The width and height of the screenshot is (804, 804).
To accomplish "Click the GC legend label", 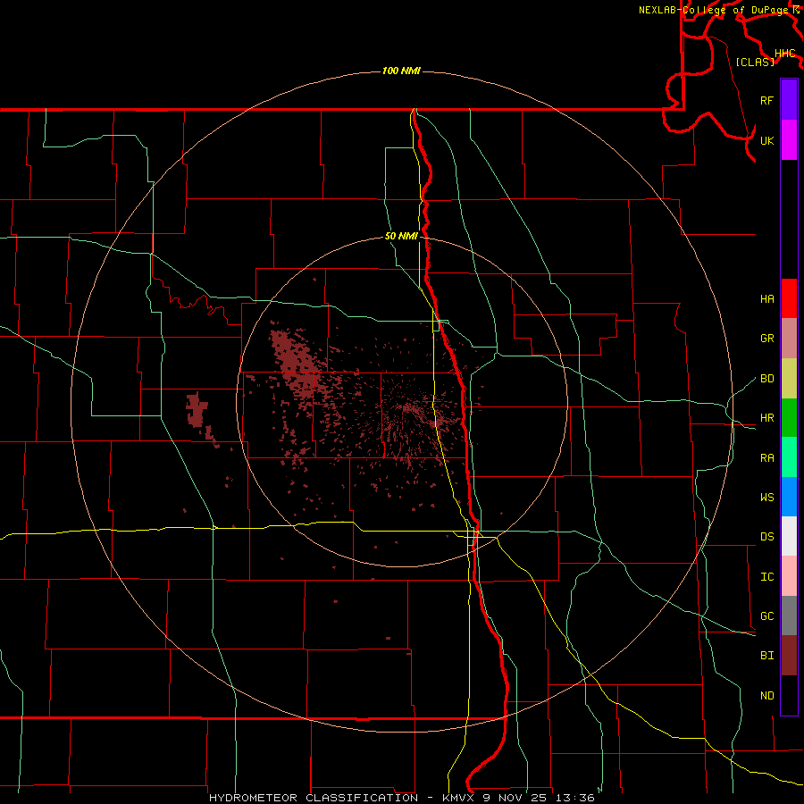I will pos(766,616).
